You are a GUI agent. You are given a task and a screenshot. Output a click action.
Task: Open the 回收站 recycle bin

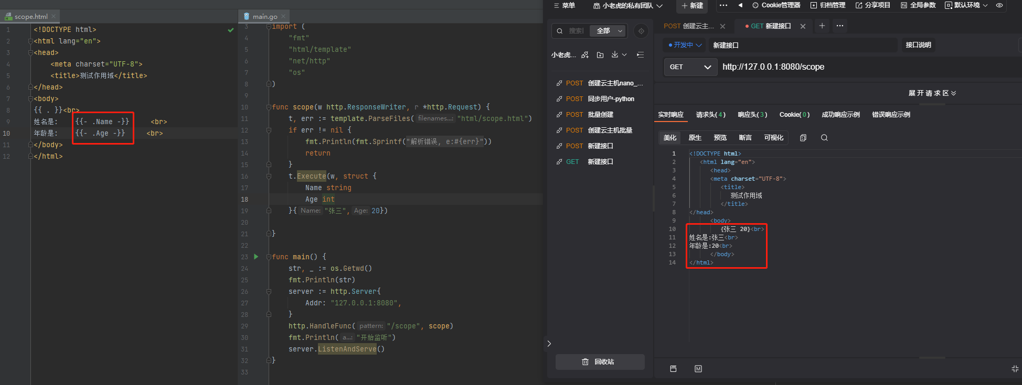(x=600, y=362)
